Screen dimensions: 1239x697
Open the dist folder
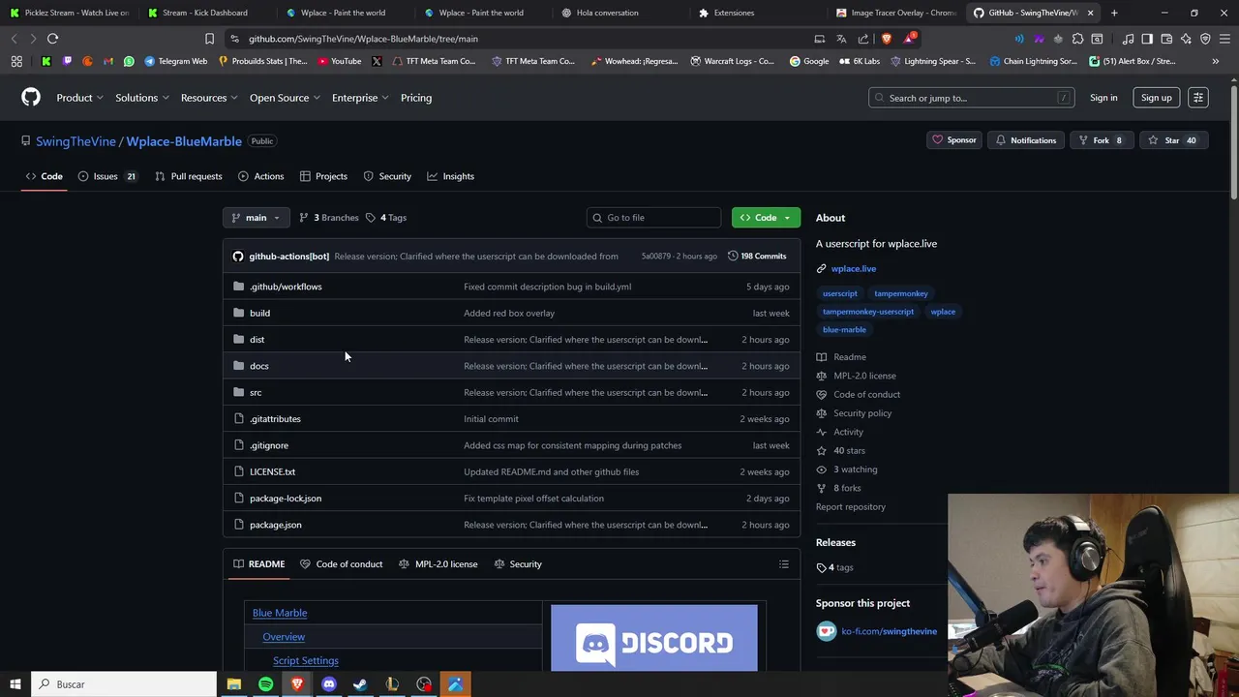click(x=257, y=340)
